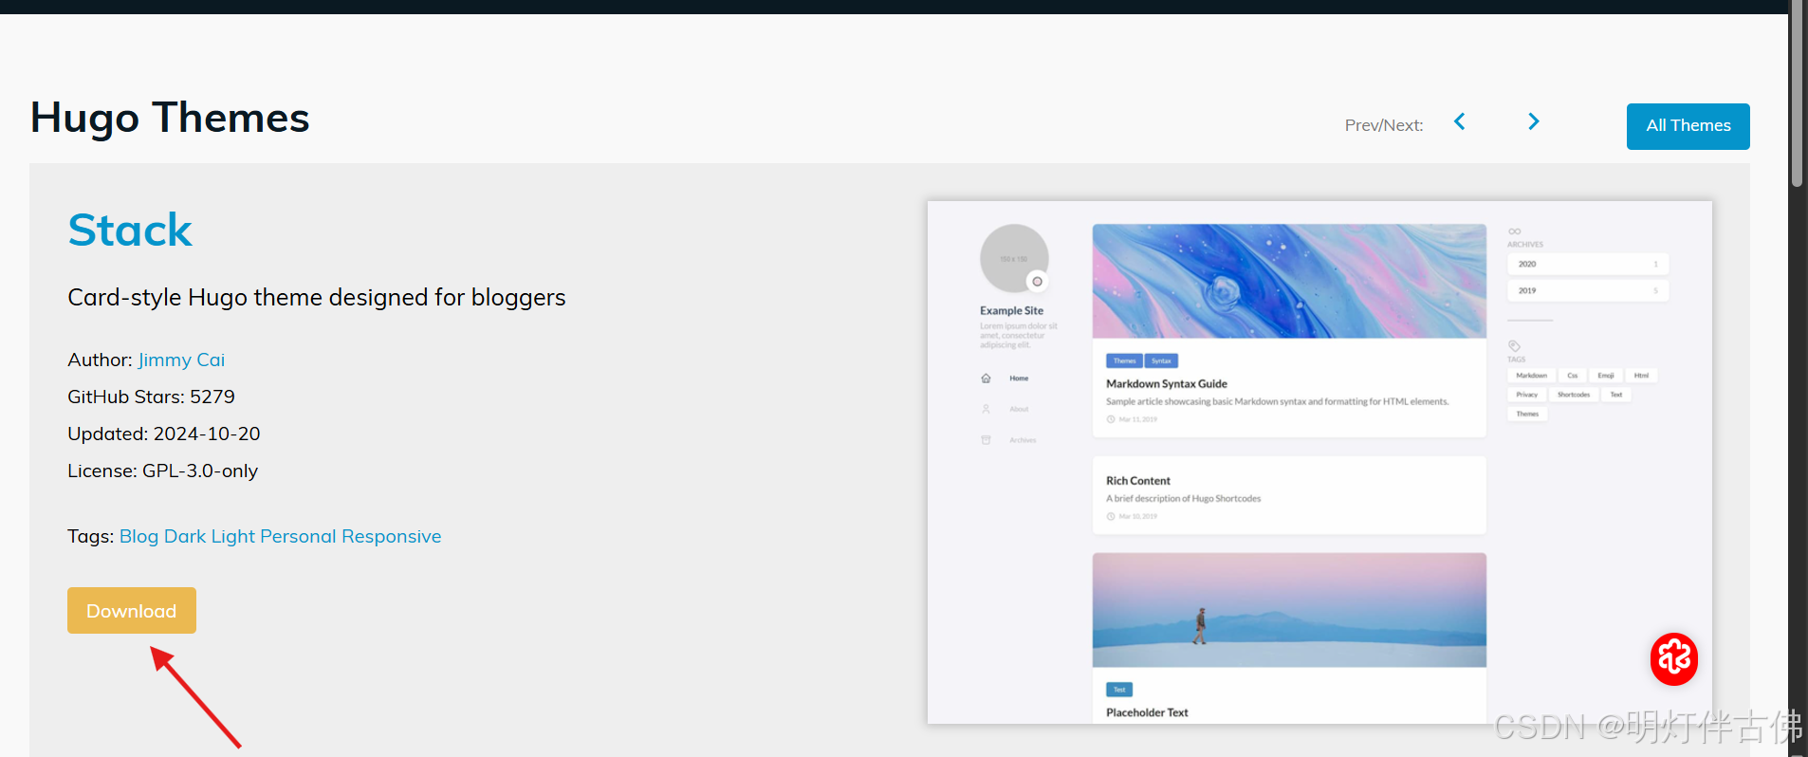The height and width of the screenshot is (757, 1808).
Task: Select the Light tag
Action: click(233, 536)
